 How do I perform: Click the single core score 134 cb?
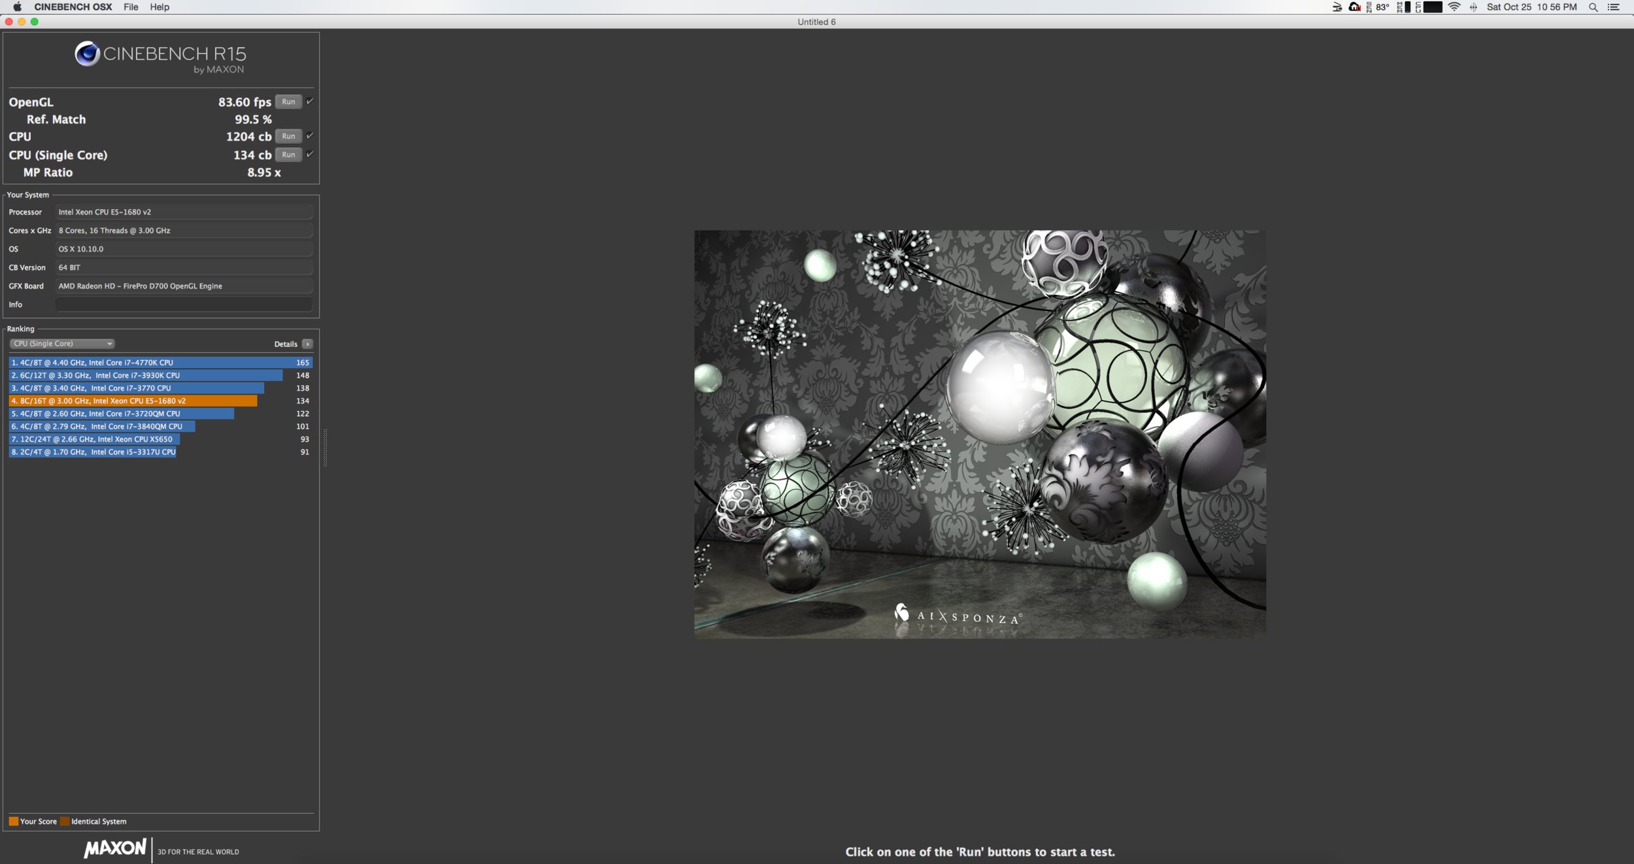pos(252,155)
